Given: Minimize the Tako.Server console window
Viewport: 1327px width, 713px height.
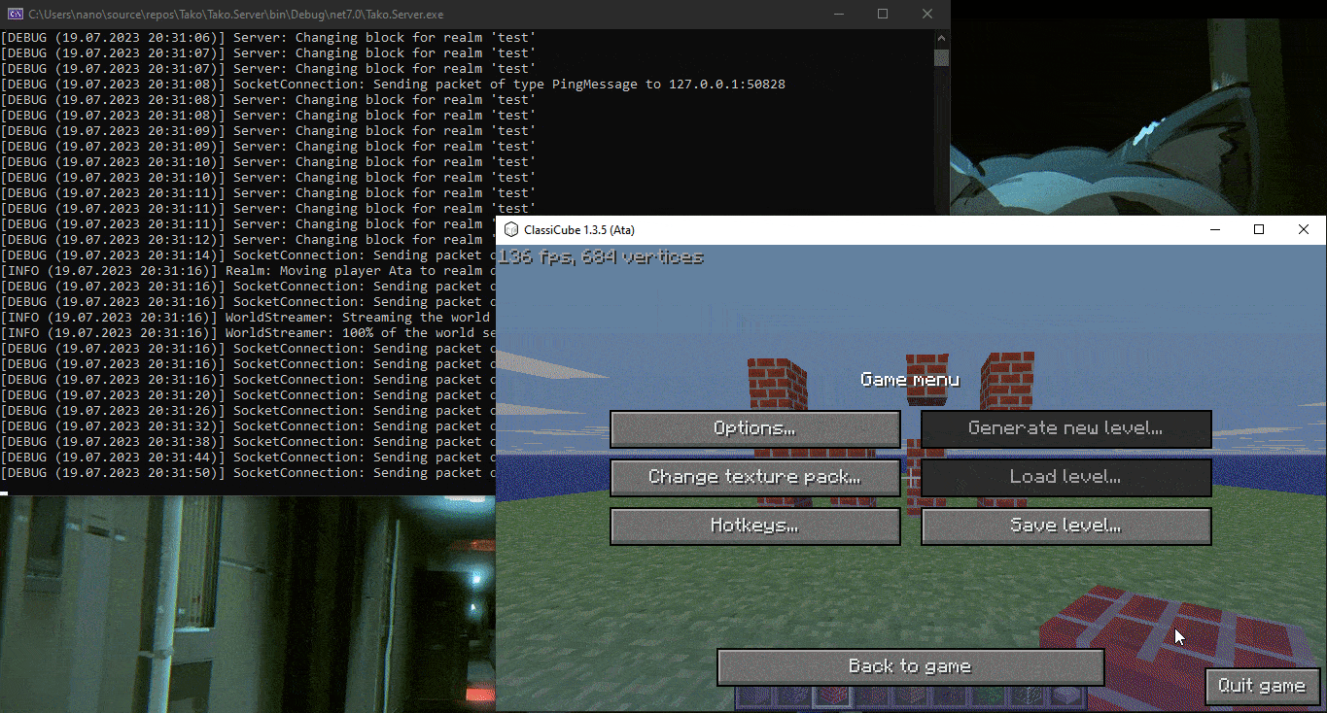Looking at the screenshot, I should [x=838, y=14].
